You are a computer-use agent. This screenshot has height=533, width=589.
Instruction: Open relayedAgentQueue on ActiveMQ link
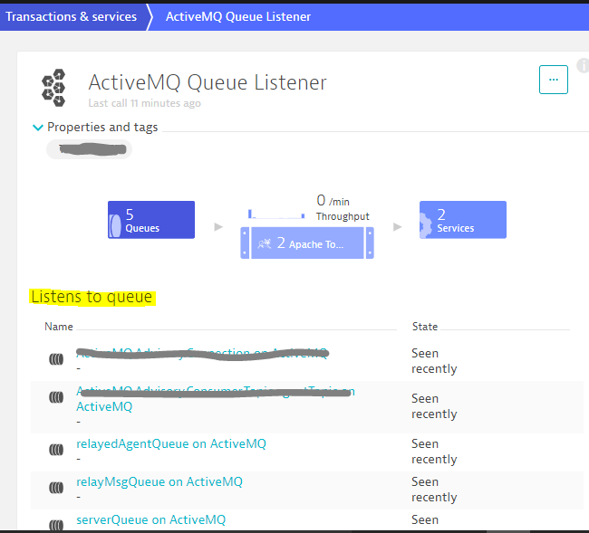(x=171, y=443)
